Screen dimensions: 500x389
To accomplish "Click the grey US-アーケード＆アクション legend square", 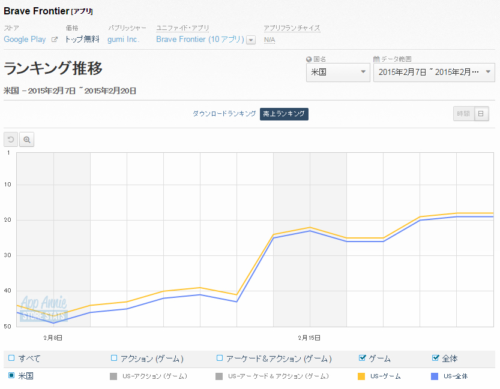I will [x=219, y=376].
